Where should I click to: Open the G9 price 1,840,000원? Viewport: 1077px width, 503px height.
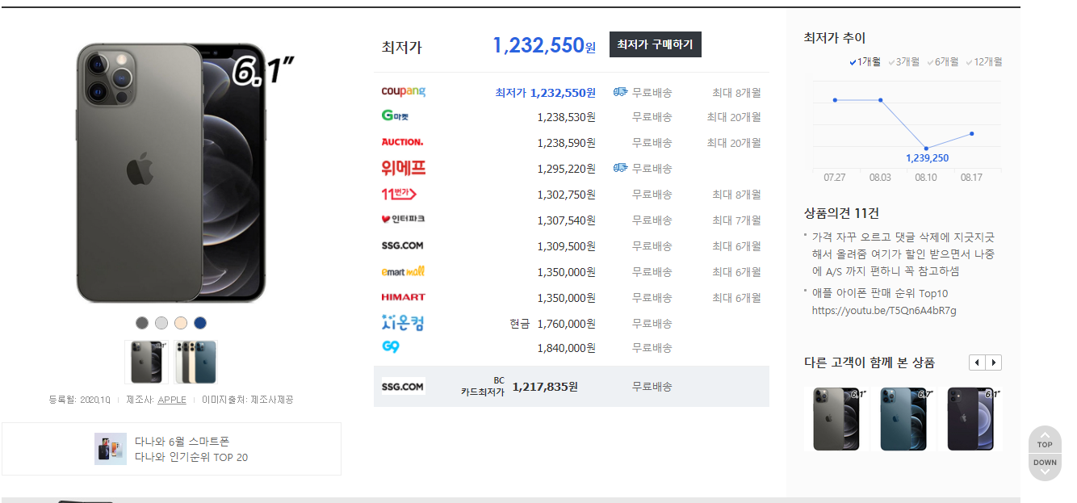click(x=567, y=348)
